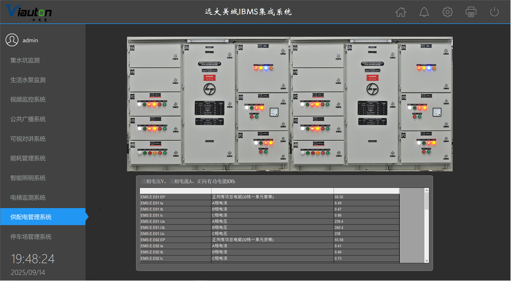Click the home icon in header
This screenshot has width=511, height=281.
pos(400,12)
